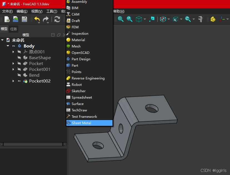This screenshot has width=230, height=175.
Task: Click the Pocket feature icon
Action: [x=25, y=64]
